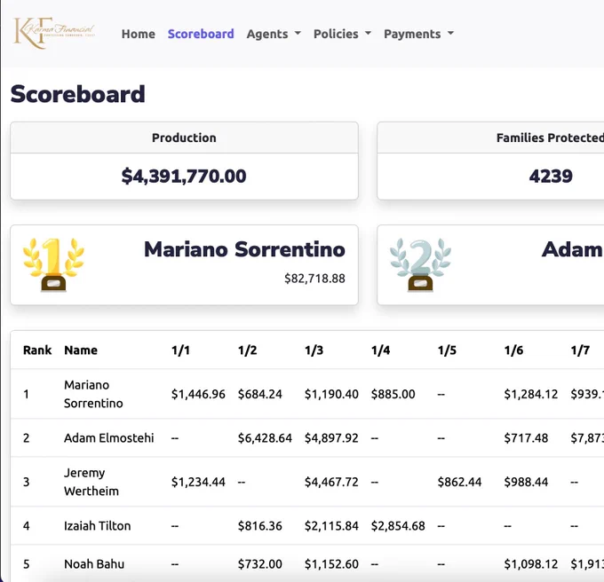Click the Families Protected card header
Screen dimensions: 604x582
(x=550, y=138)
